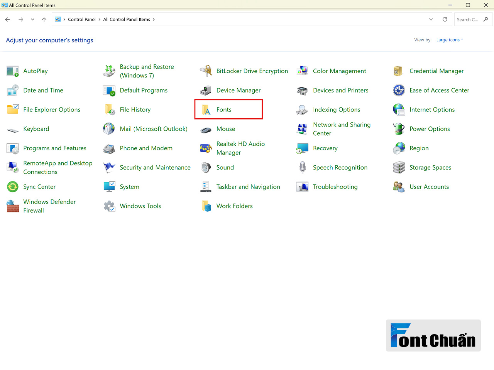Screen dimensions: 494x370
Task: Click the Keyboard icon
Action: click(x=13, y=130)
